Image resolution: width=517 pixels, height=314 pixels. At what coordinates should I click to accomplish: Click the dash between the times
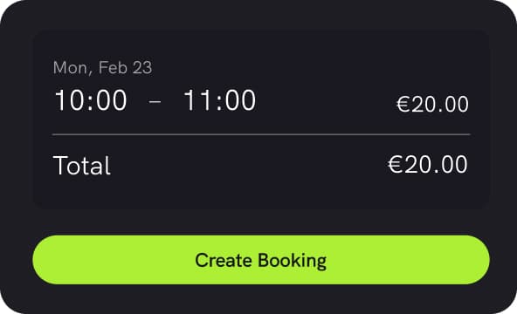point(155,101)
